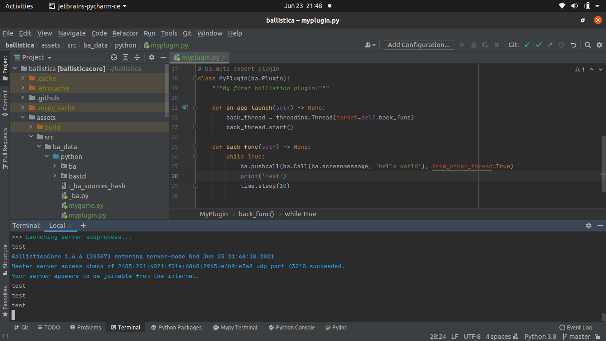606x341 pixels.
Task: Switch to the Problems tool window
Action: [x=85, y=327]
